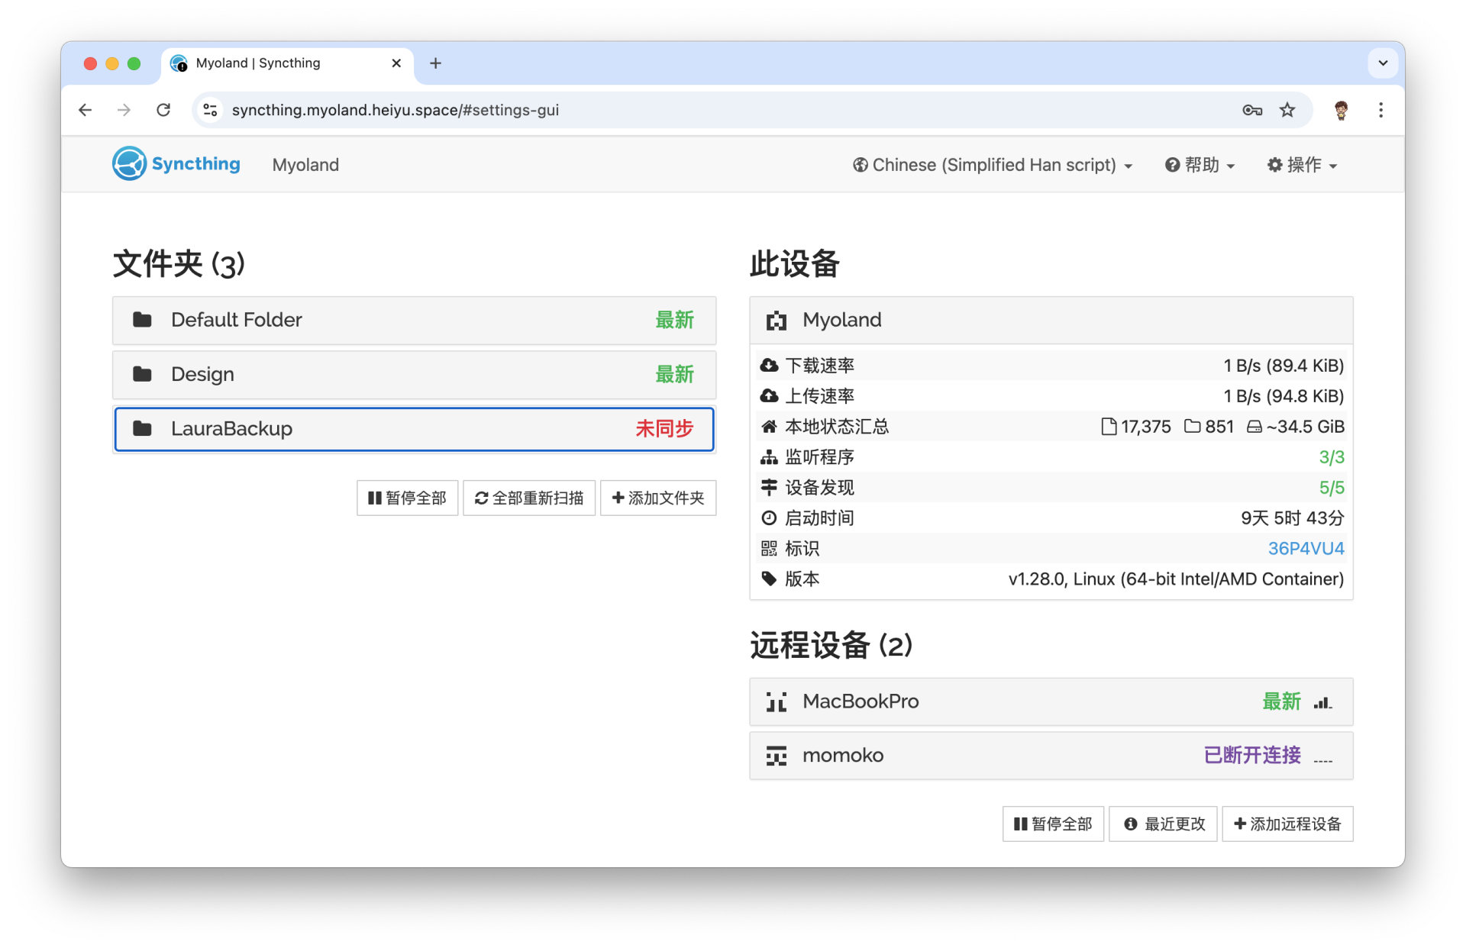Click the Chrome profile avatar icon
Image resolution: width=1466 pixels, height=948 pixels.
pos(1341,110)
